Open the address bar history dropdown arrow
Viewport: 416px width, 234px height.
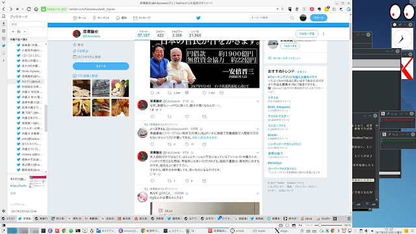[278, 9]
